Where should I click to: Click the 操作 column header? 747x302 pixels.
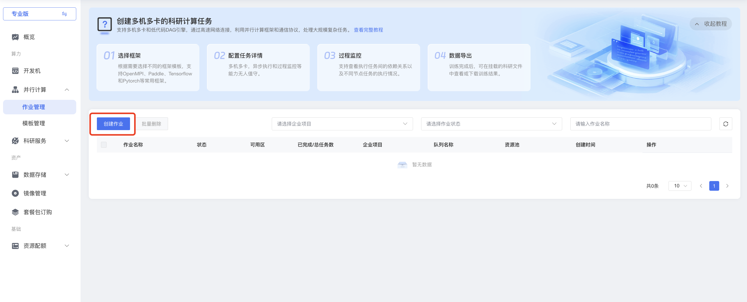coord(651,145)
